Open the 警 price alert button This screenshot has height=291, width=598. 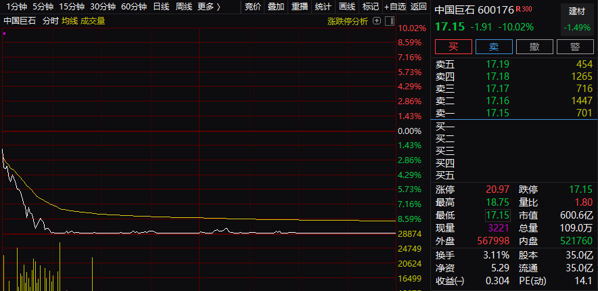point(575,47)
